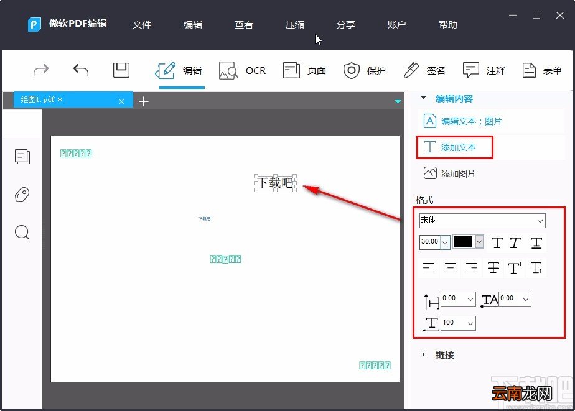Select 编辑文本；图片 option
This screenshot has width=575, height=411.
(463, 121)
